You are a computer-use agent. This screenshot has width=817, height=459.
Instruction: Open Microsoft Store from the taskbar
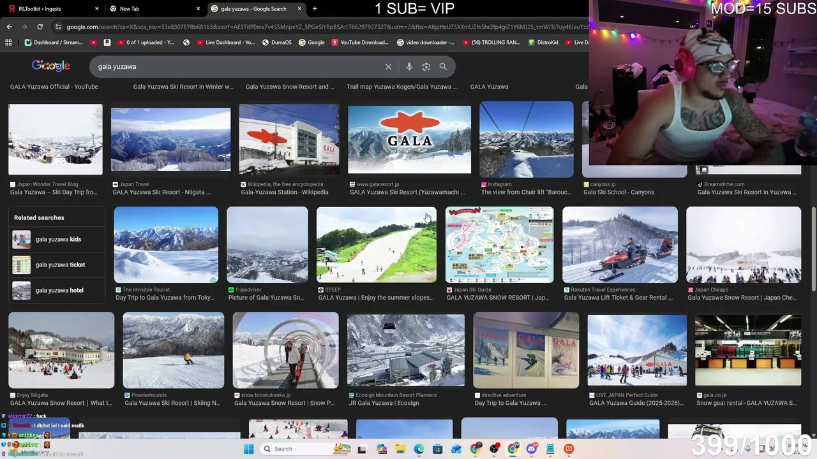point(438,449)
